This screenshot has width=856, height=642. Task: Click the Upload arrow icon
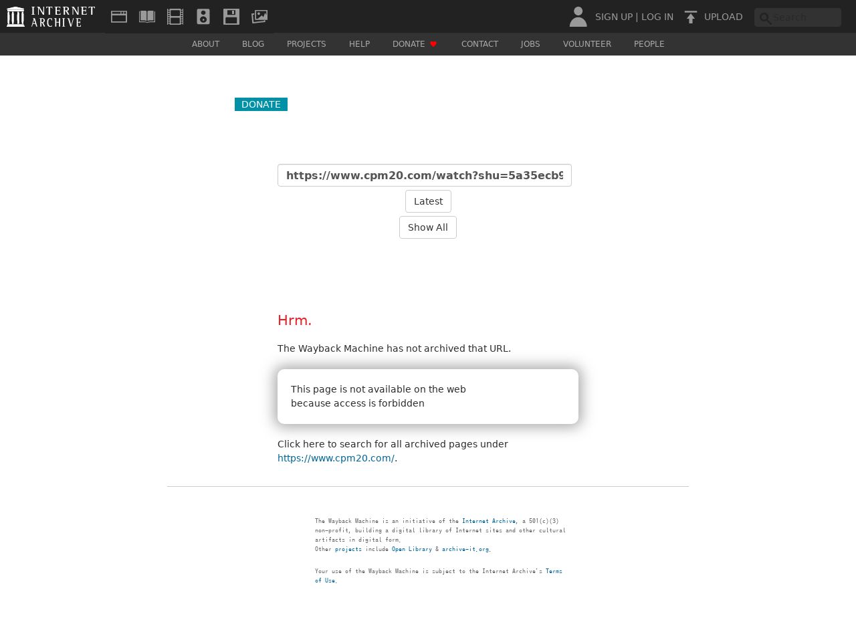691,17
